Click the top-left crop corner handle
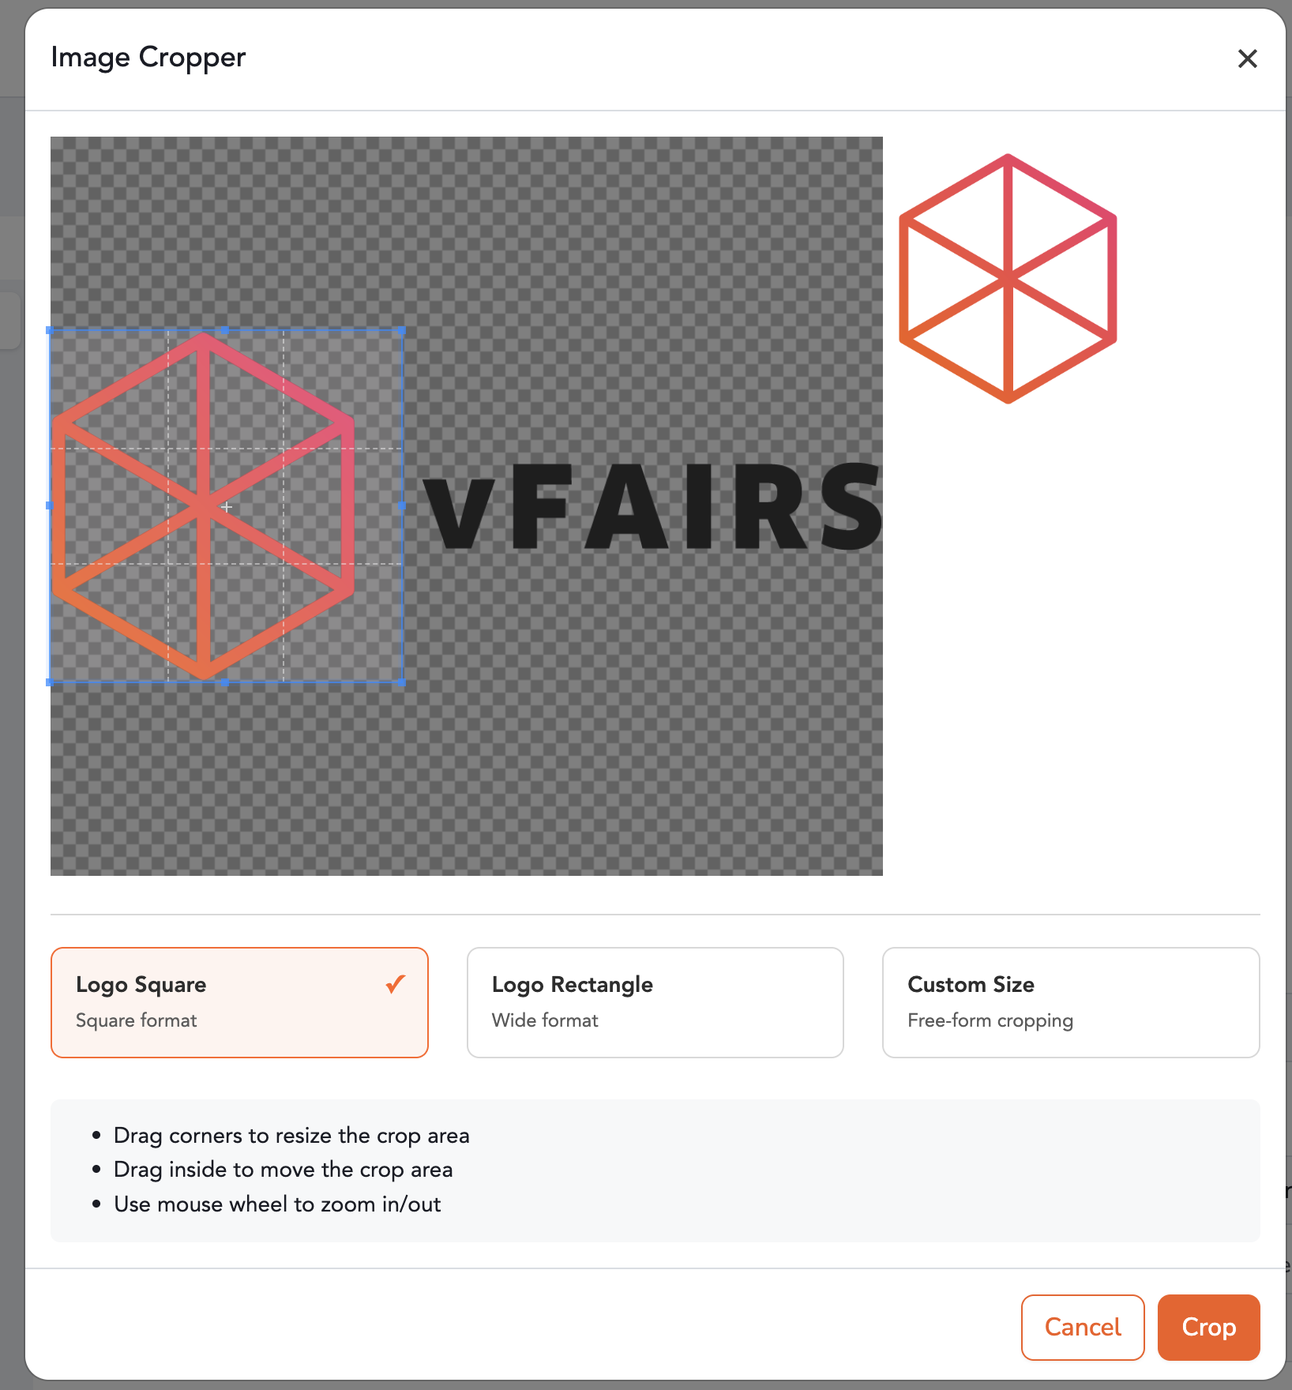This screenshot has width=1292, height=1390. pos(50,331)
